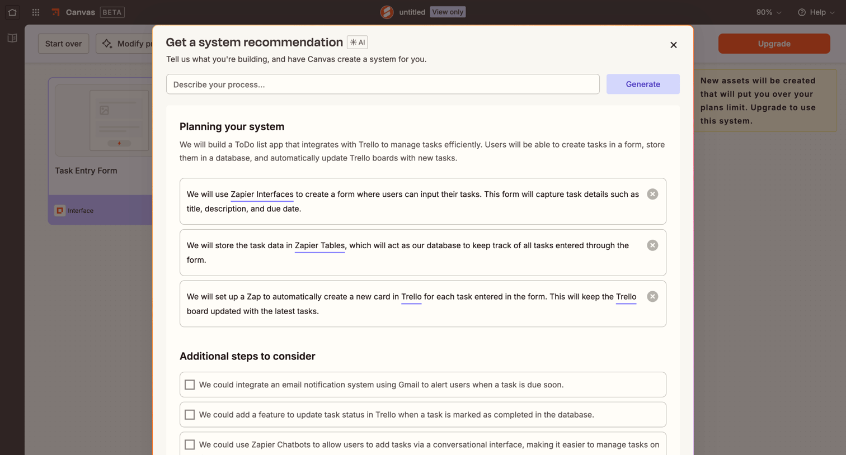Image resolution: width=846 pixels, height=455 pixels.
Task: Expand the Help dropdown chevron
Action: point(832,12)
